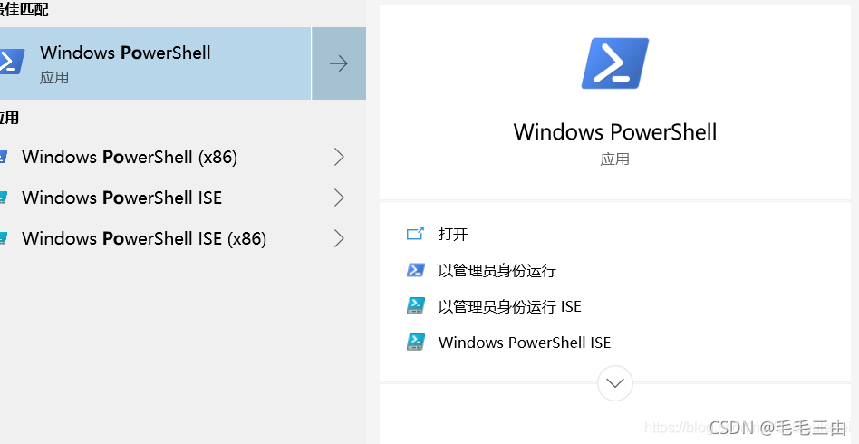859x444 pixels.
Task: Choose 以管理员身份运行 ISE action
Action: coord(509,306)
